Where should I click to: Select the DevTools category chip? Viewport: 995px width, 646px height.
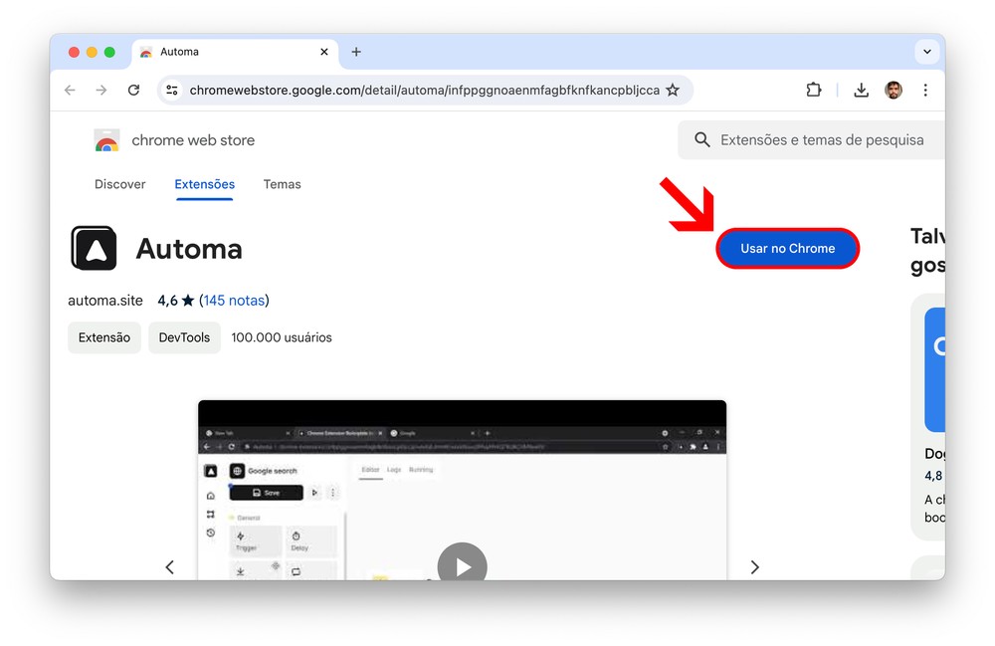coord(184,337)
